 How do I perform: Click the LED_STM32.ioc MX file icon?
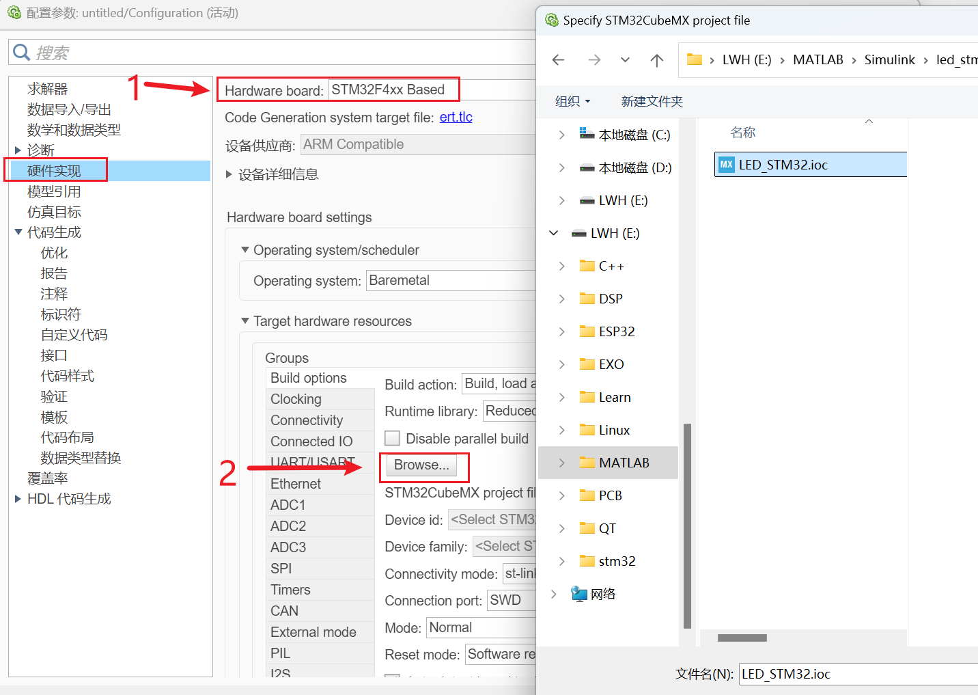coord(727,165)
